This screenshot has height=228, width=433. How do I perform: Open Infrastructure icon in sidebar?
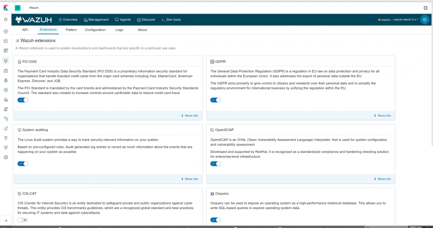click(x=6, y=99)
